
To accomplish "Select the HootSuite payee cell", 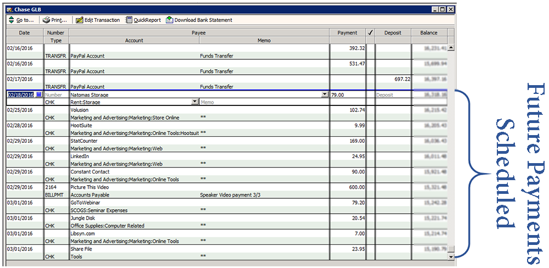I will (x=199, y=125).
